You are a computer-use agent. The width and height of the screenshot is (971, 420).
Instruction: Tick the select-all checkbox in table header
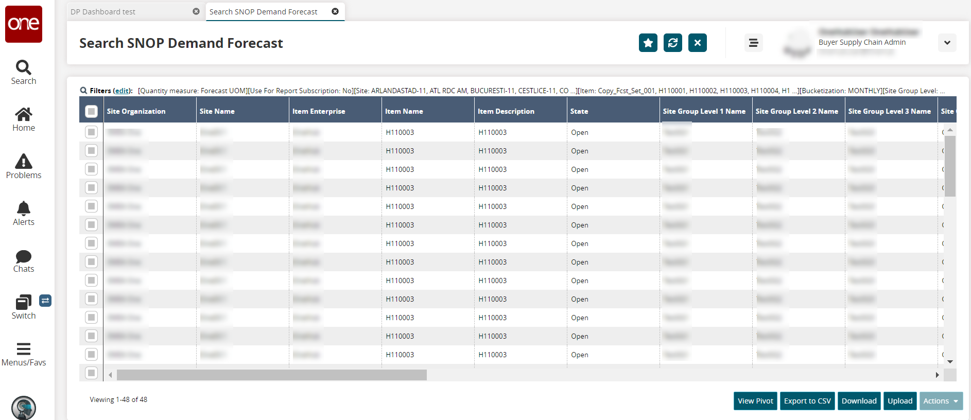pos(91,111)
